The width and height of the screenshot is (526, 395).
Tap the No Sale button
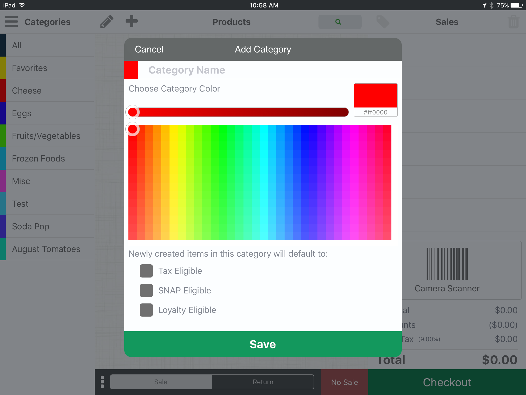344,382
